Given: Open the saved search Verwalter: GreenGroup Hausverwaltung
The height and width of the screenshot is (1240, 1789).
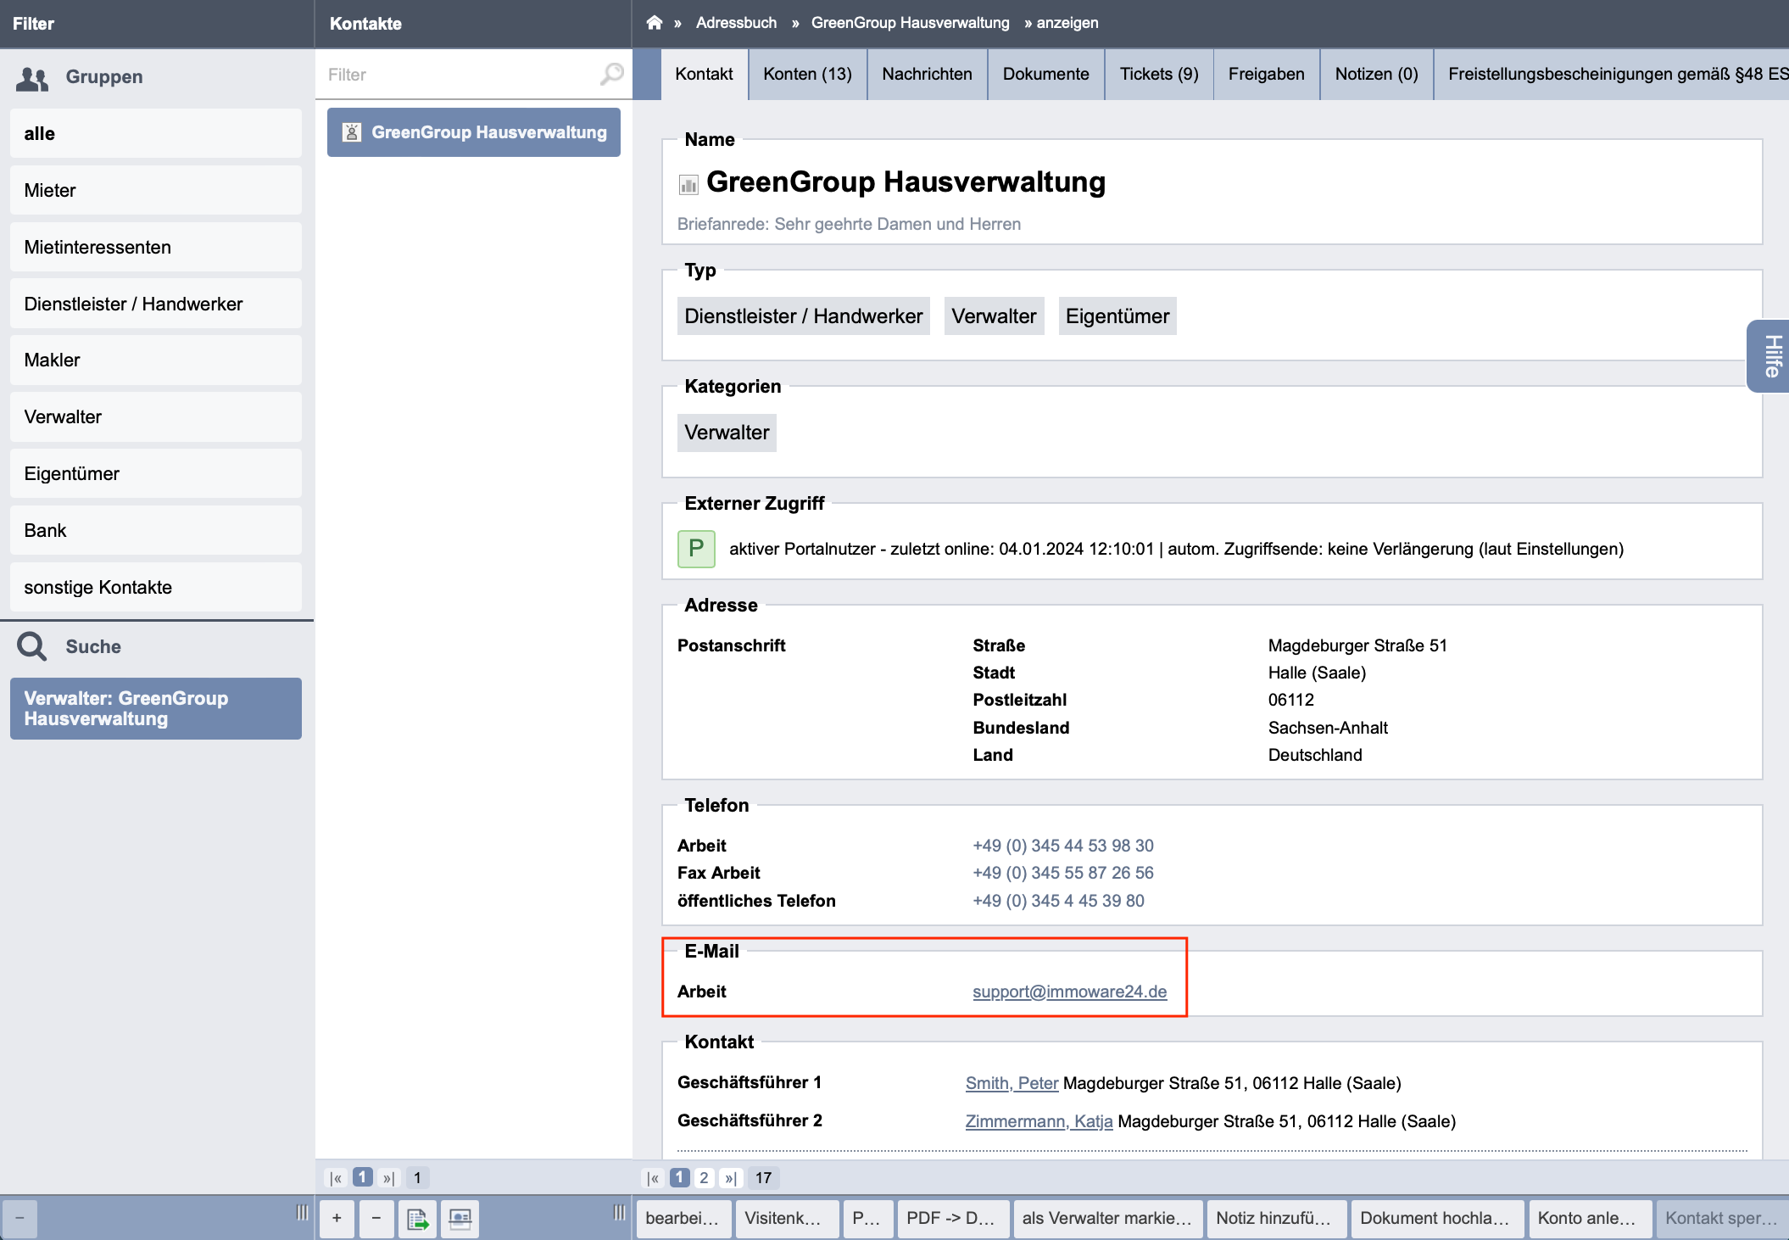Looking at the screenshot, I should coord(156,708).
